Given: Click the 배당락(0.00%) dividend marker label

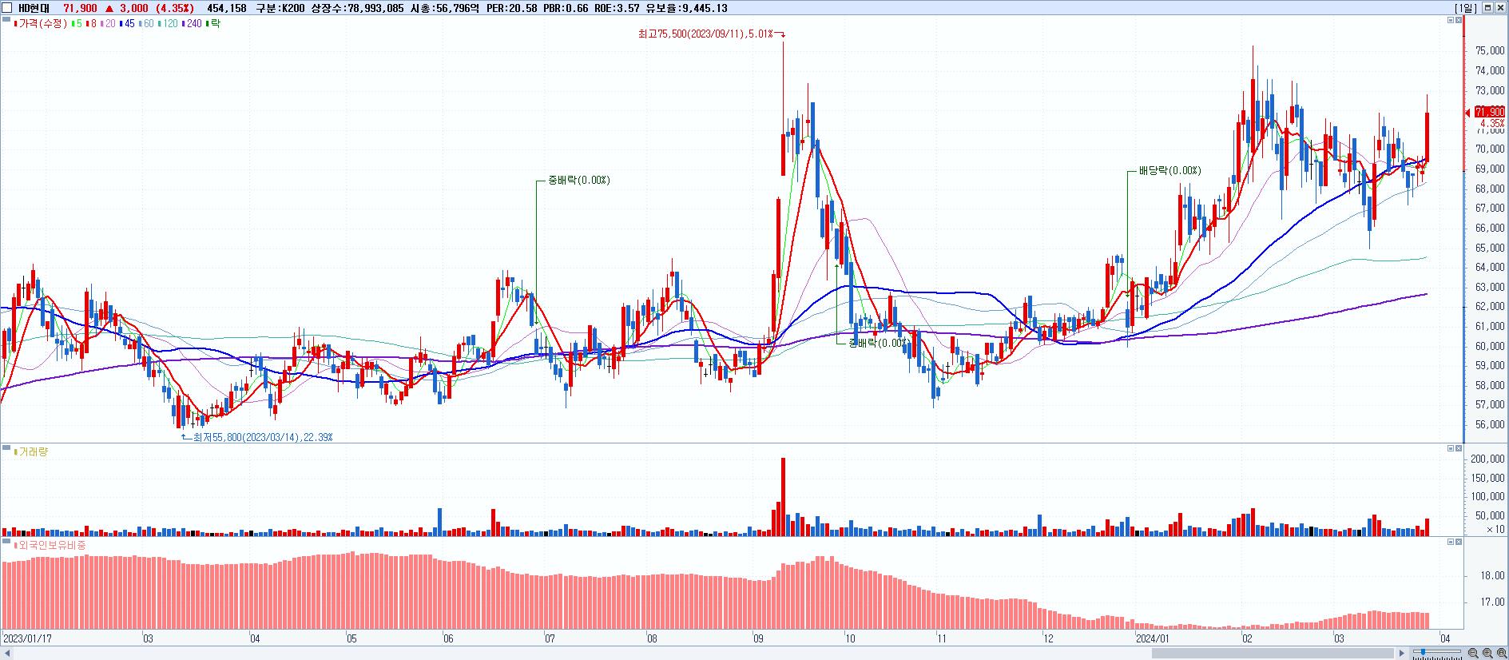Looking at the screenshot, I should (1169, 171).
